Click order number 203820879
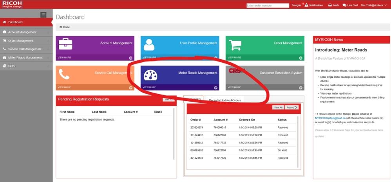Image resolution: width=391 pixels, height=182 pixels. pos(197,127)
